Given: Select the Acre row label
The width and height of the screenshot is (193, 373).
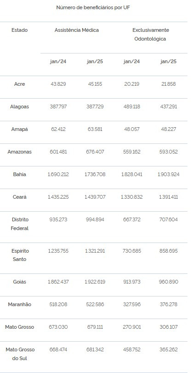Looking at the screenshot, I should point(19,84).
